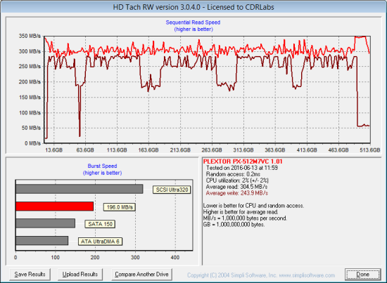Click the SCSI Ultra320 label
This screenshot has width=387, height=283.
172,190
